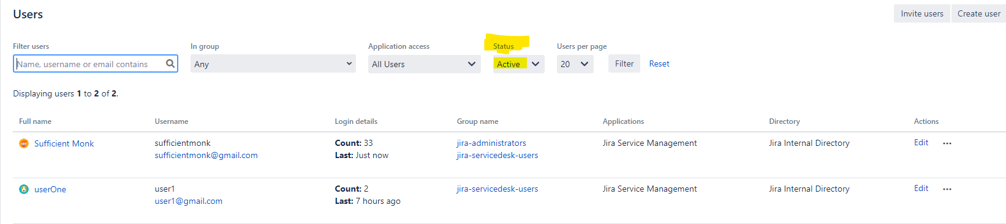This screenshot has height=224, width=1006.
Task: Click Jira Internal Directory in Sufficient Monk's row
Action: (809, 143)
